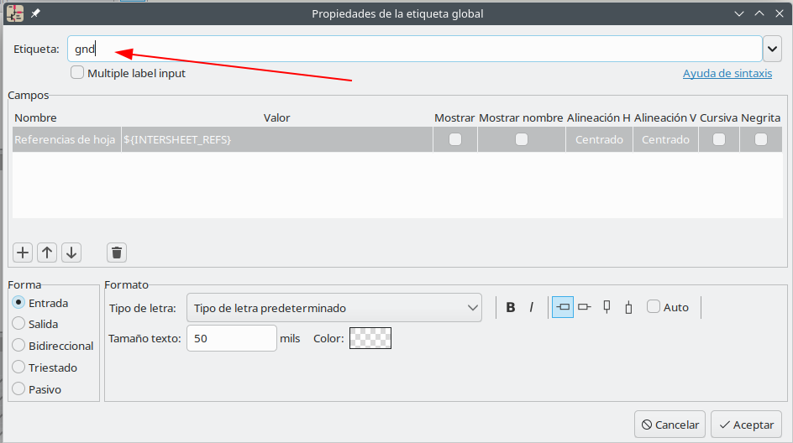The width and height of the screenshot is (793, 443).
Task: Select the second label orientation icon
Action: point(585,308)
